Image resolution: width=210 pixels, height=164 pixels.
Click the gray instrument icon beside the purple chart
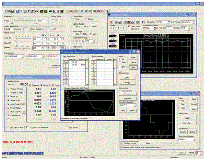tap(58, 11)
